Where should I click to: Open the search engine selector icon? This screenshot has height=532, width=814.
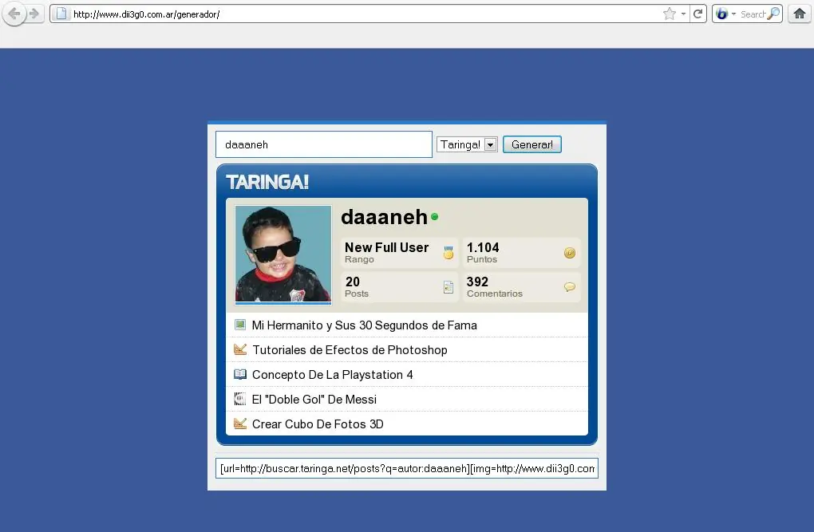721,14
